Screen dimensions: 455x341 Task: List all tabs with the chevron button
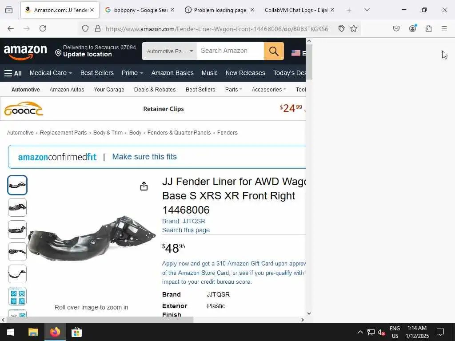[367, 10]
